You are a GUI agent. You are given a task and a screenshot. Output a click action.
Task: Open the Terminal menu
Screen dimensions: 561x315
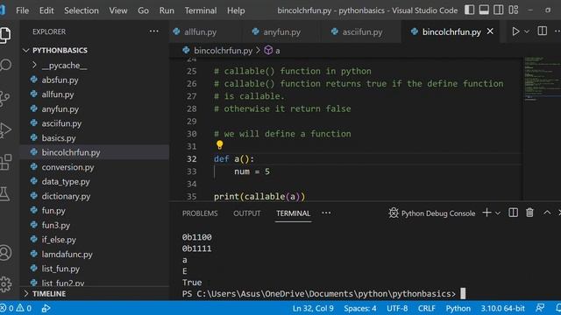[x=201, y=10]
